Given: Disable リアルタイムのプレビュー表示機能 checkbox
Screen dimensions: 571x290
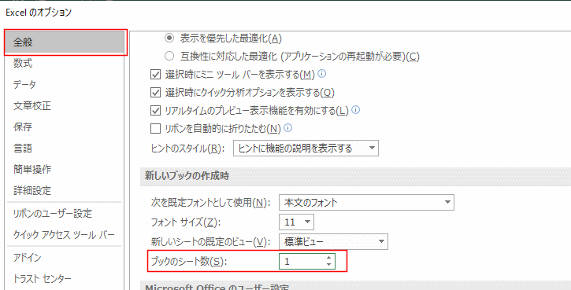Looking at the screenshot, I should click(x=155, y=110).
